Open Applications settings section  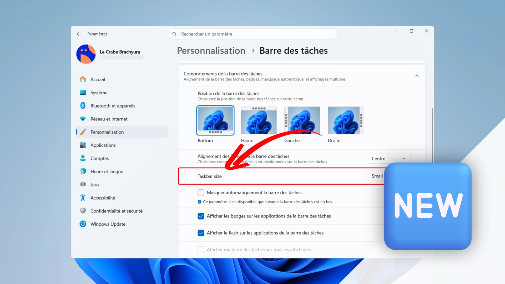click(x=122, y=145)
